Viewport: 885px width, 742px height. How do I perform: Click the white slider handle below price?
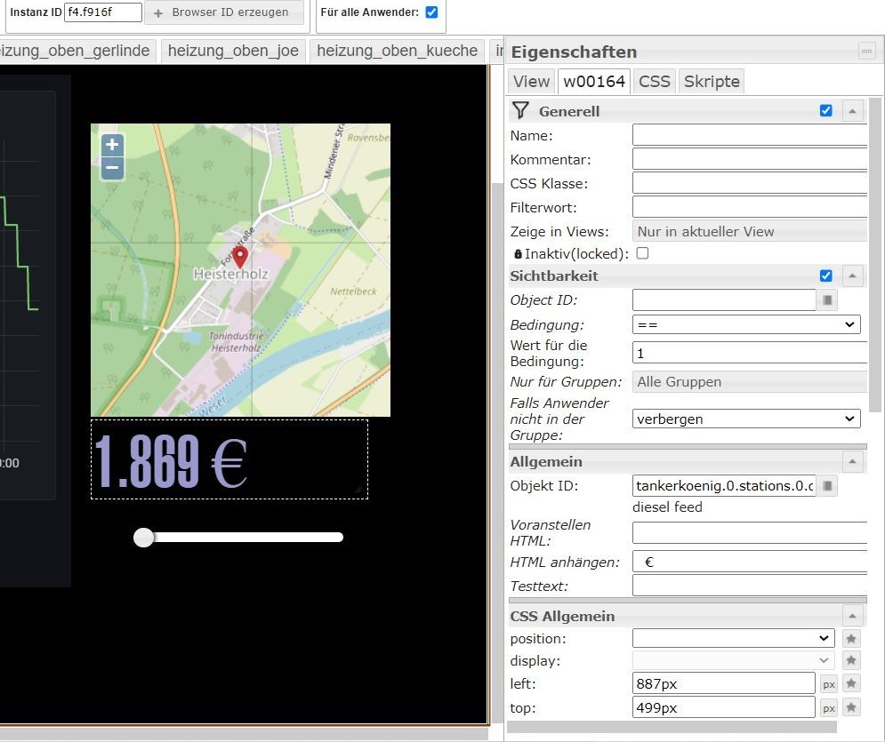[143, 537]
